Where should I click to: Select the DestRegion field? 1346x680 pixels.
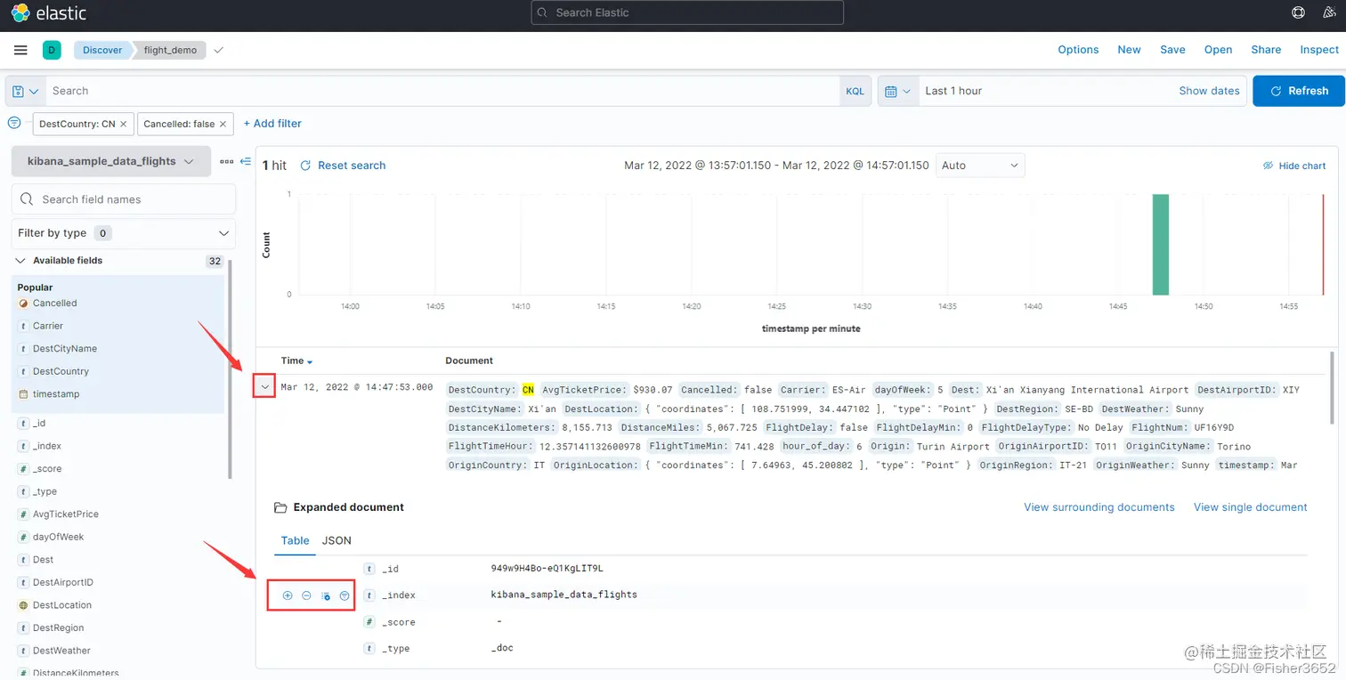tap(58, 627)
